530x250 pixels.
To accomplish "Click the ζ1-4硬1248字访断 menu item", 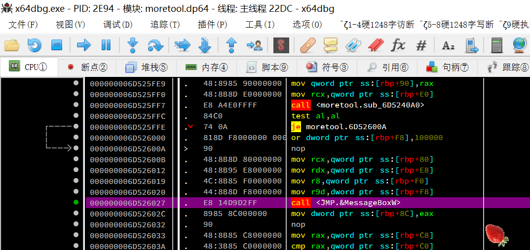I will coord(377,25).
